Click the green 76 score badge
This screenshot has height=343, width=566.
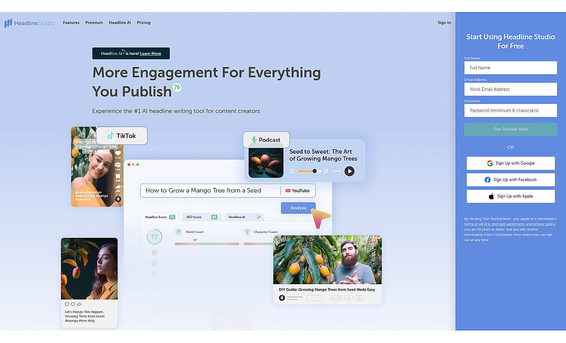[177, 87]
